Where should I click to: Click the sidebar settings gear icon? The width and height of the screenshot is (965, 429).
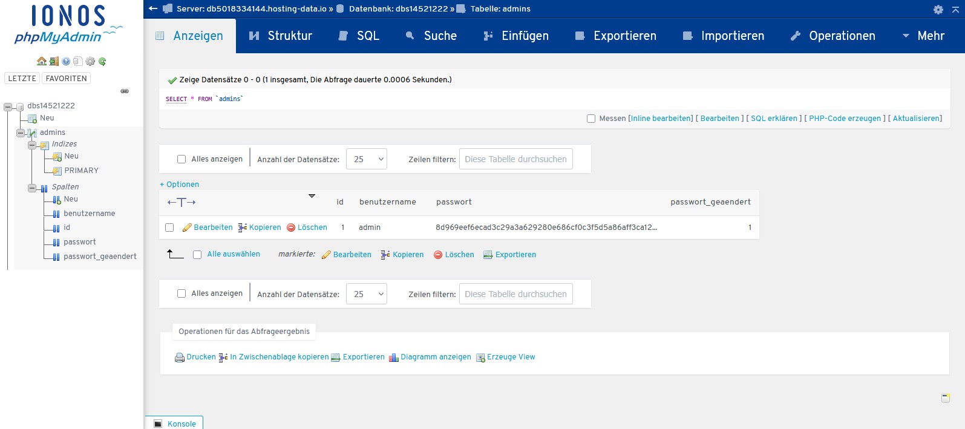90,61
